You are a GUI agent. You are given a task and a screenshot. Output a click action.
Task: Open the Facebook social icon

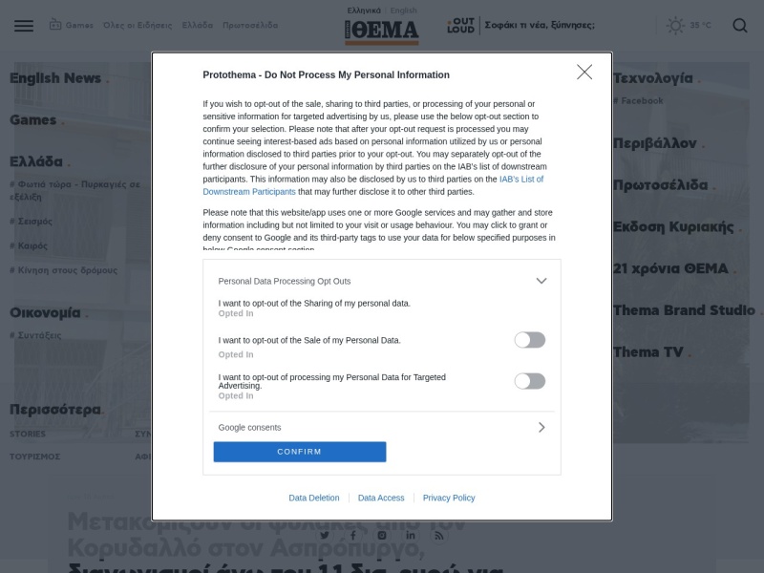(353, 536)
